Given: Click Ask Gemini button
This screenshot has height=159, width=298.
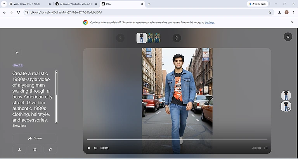Looking at the screenshot, I should coord(257,4).
